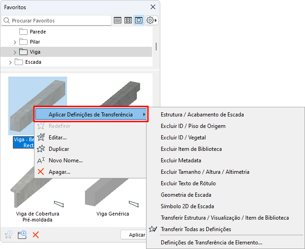Click the Duplicar double-star icon
Screen dimensions: 305x249
pyautogui.click(x=41, y=149)
